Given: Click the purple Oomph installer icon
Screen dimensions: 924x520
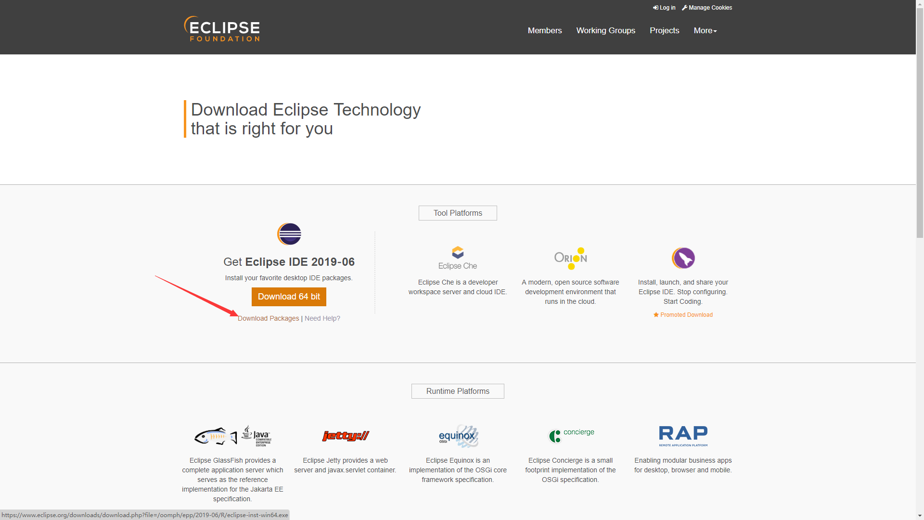Looking at the screenshot, I should click(x=683, y=258).
